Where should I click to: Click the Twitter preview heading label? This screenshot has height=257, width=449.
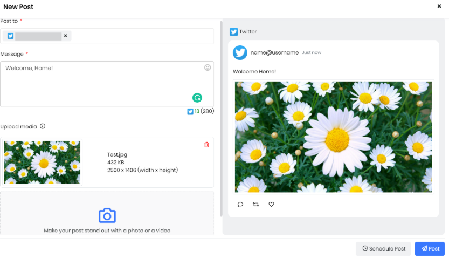click(248, 31)
